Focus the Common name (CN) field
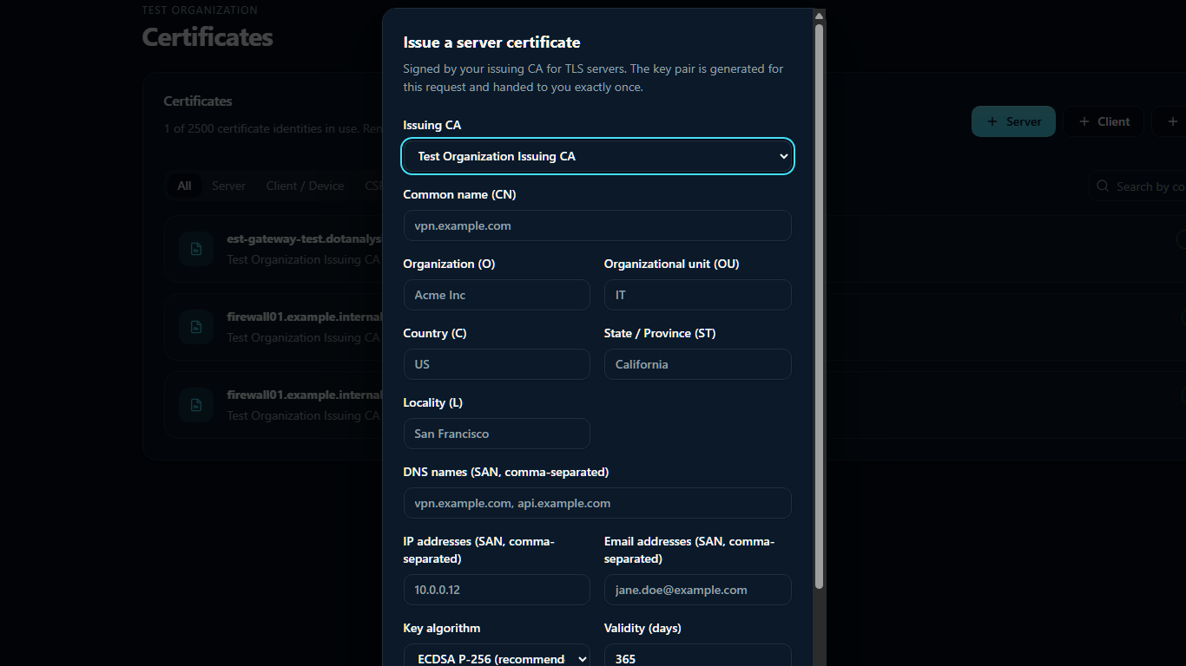 (x=597, y=225)
